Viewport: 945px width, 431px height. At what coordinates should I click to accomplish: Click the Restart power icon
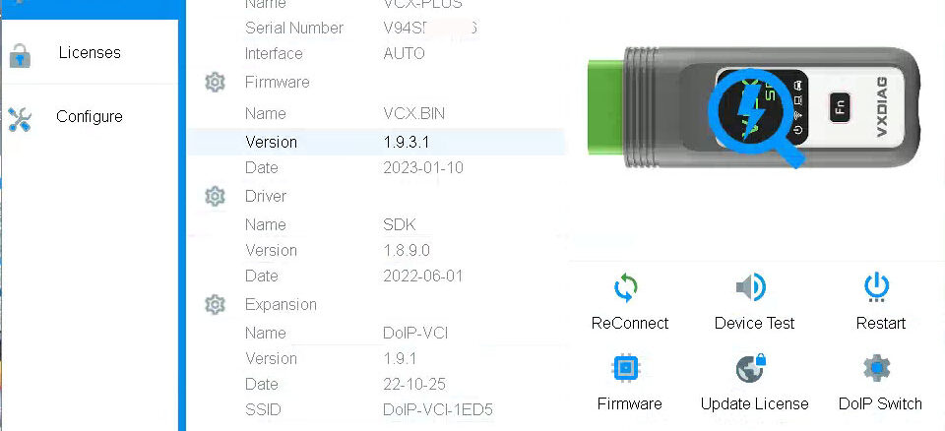coord(876,288)
